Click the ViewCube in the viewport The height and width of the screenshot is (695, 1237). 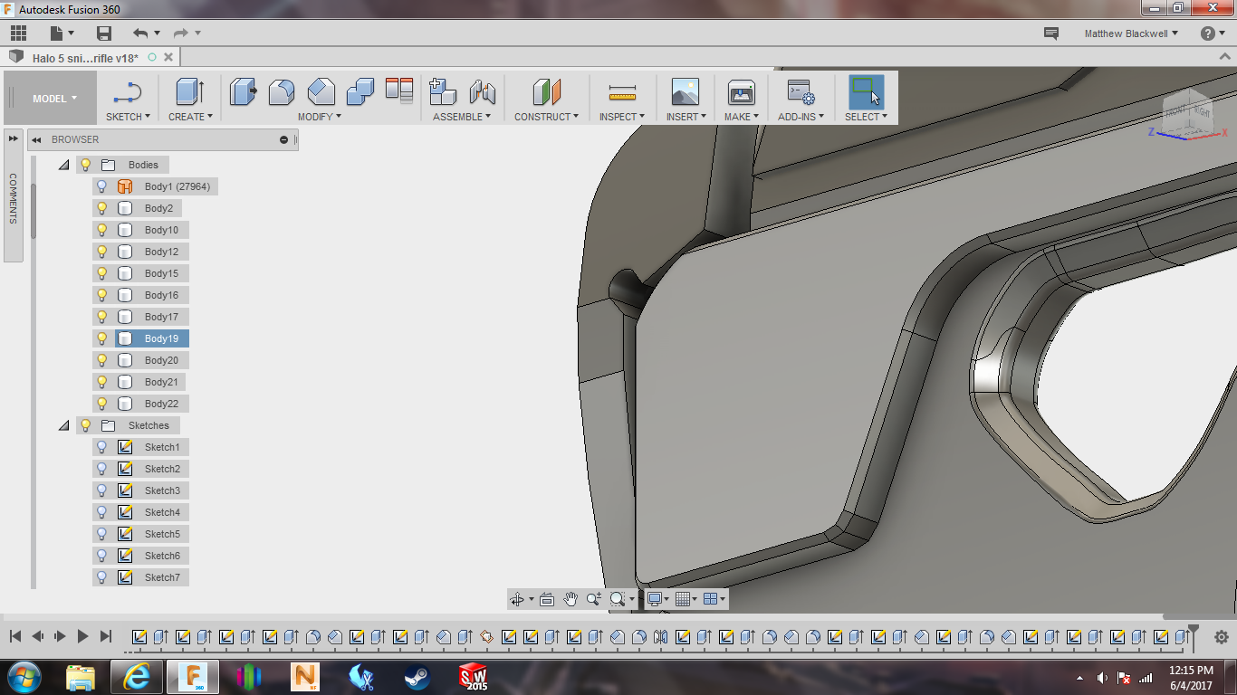tap(1189, 114)
